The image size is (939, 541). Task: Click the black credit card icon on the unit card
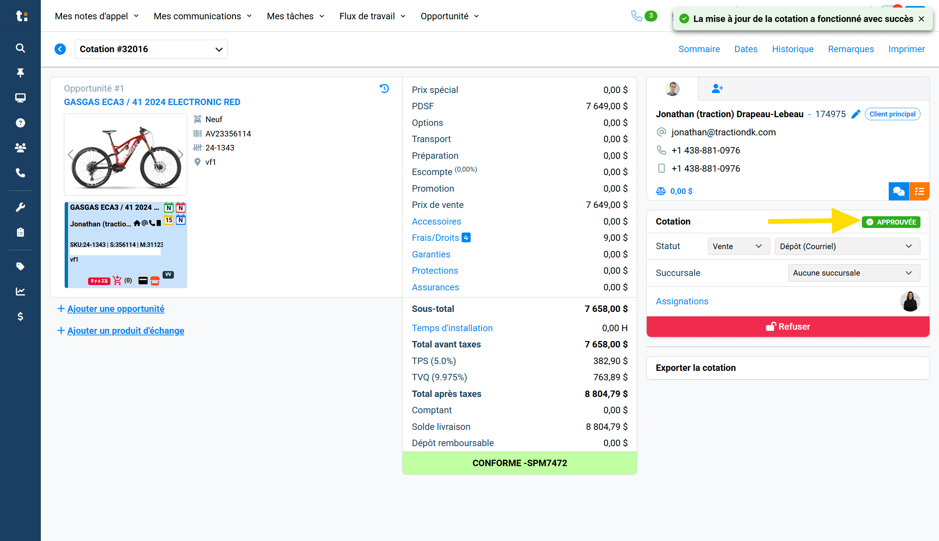(x=143, y=281)
